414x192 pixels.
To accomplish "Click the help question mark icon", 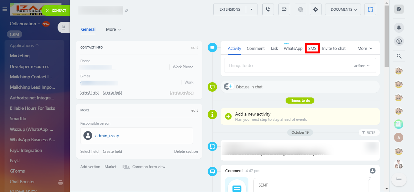I will click(399, 9).
